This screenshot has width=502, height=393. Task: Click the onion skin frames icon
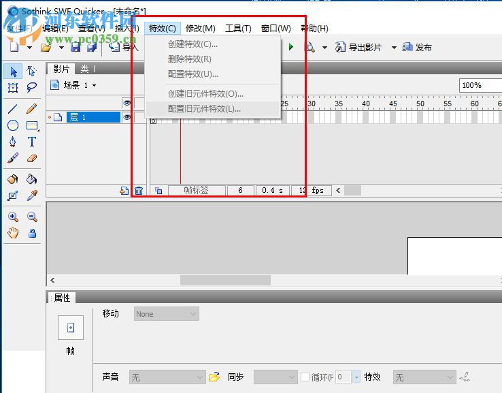[x=158, y=191]
